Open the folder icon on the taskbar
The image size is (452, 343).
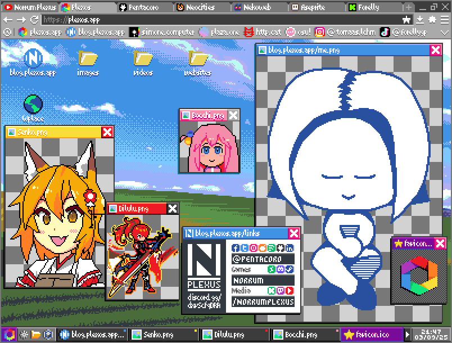point(36,335)
